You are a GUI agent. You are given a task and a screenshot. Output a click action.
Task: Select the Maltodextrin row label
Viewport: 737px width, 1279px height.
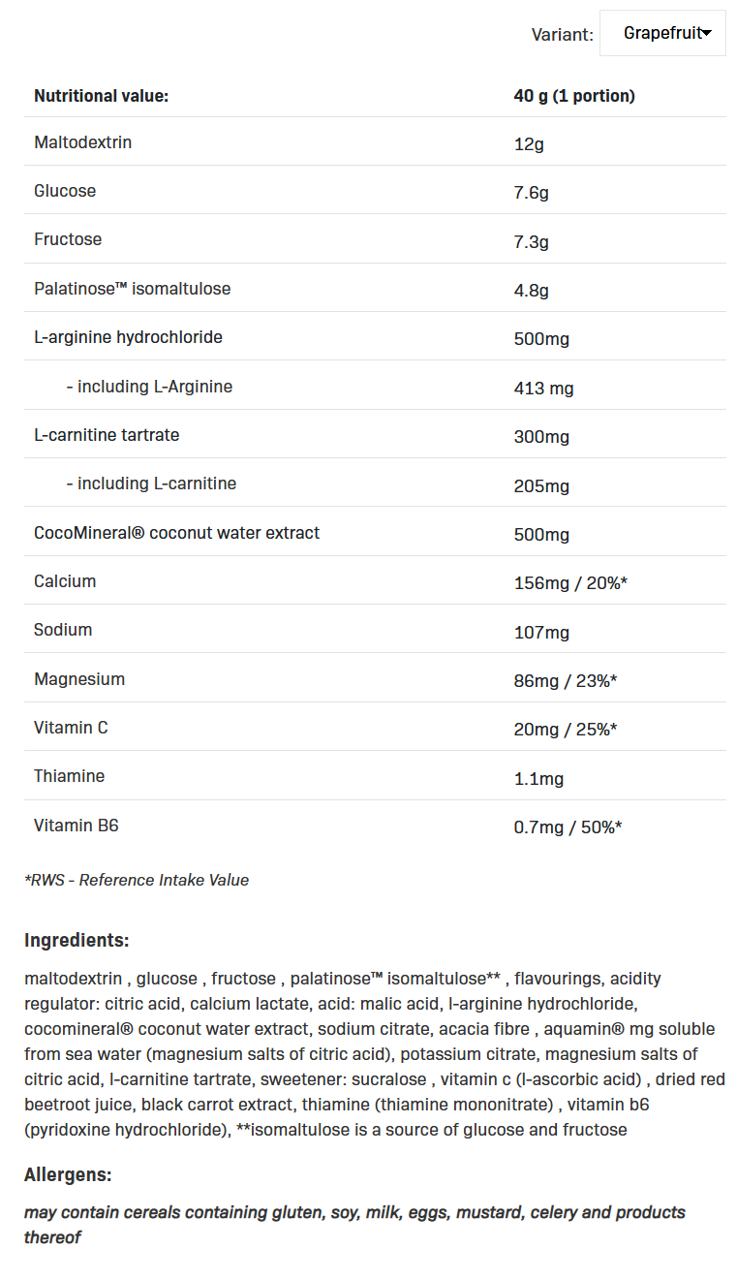pyautogui.click(x=82, y=142)
